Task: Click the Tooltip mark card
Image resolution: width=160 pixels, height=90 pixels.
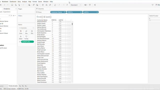Action: [26, 37]
